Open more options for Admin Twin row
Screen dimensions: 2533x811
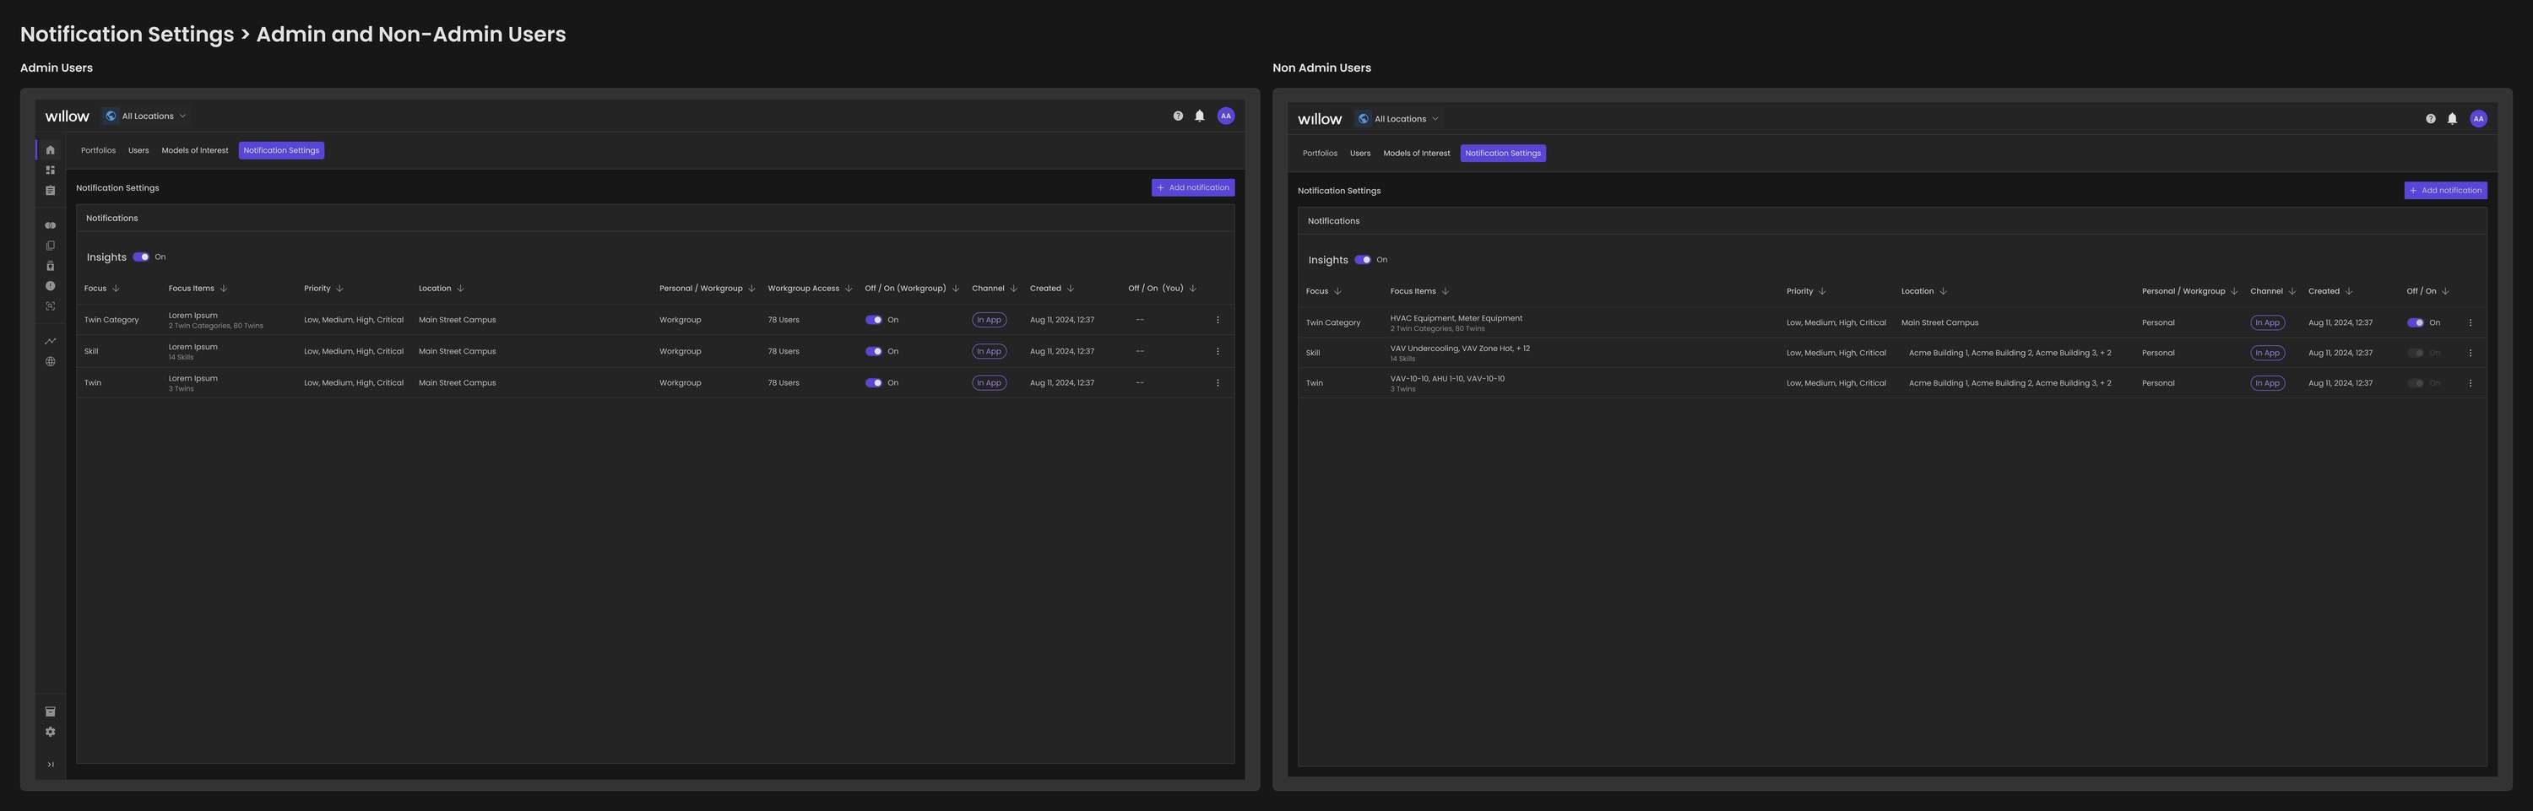(x=1218, y=383)
